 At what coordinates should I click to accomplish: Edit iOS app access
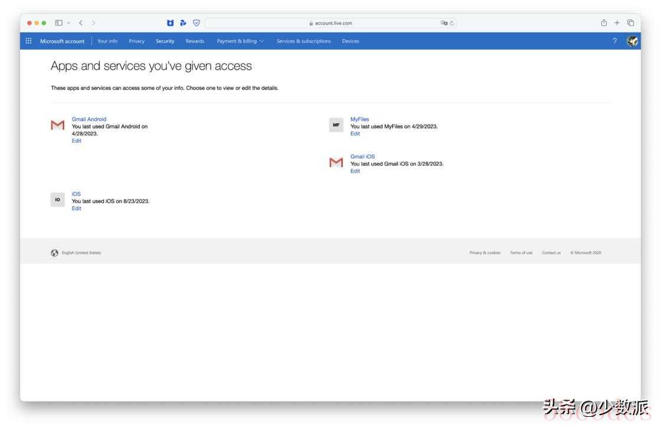point(76,208)
